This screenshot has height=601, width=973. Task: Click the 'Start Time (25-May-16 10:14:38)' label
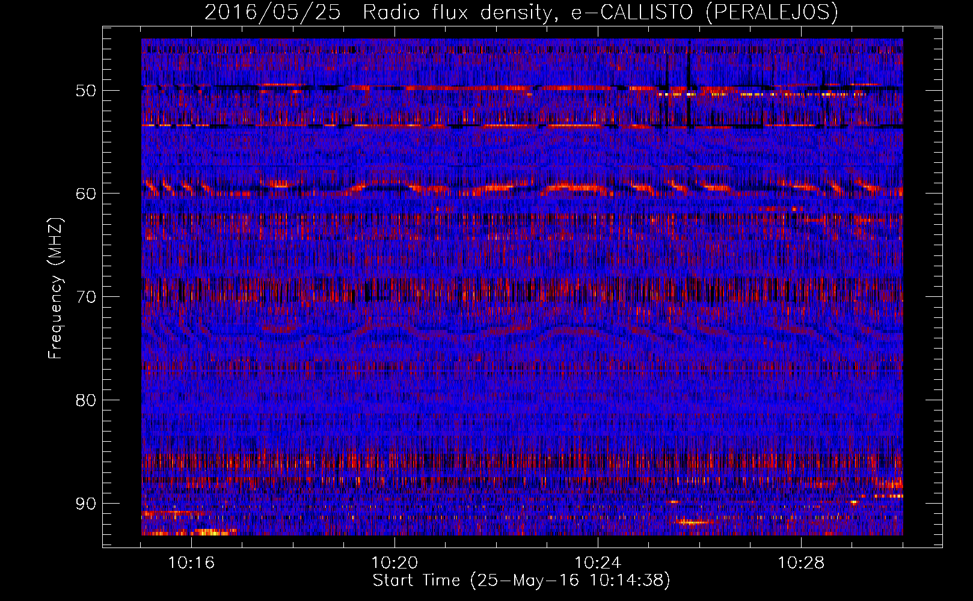521,581
